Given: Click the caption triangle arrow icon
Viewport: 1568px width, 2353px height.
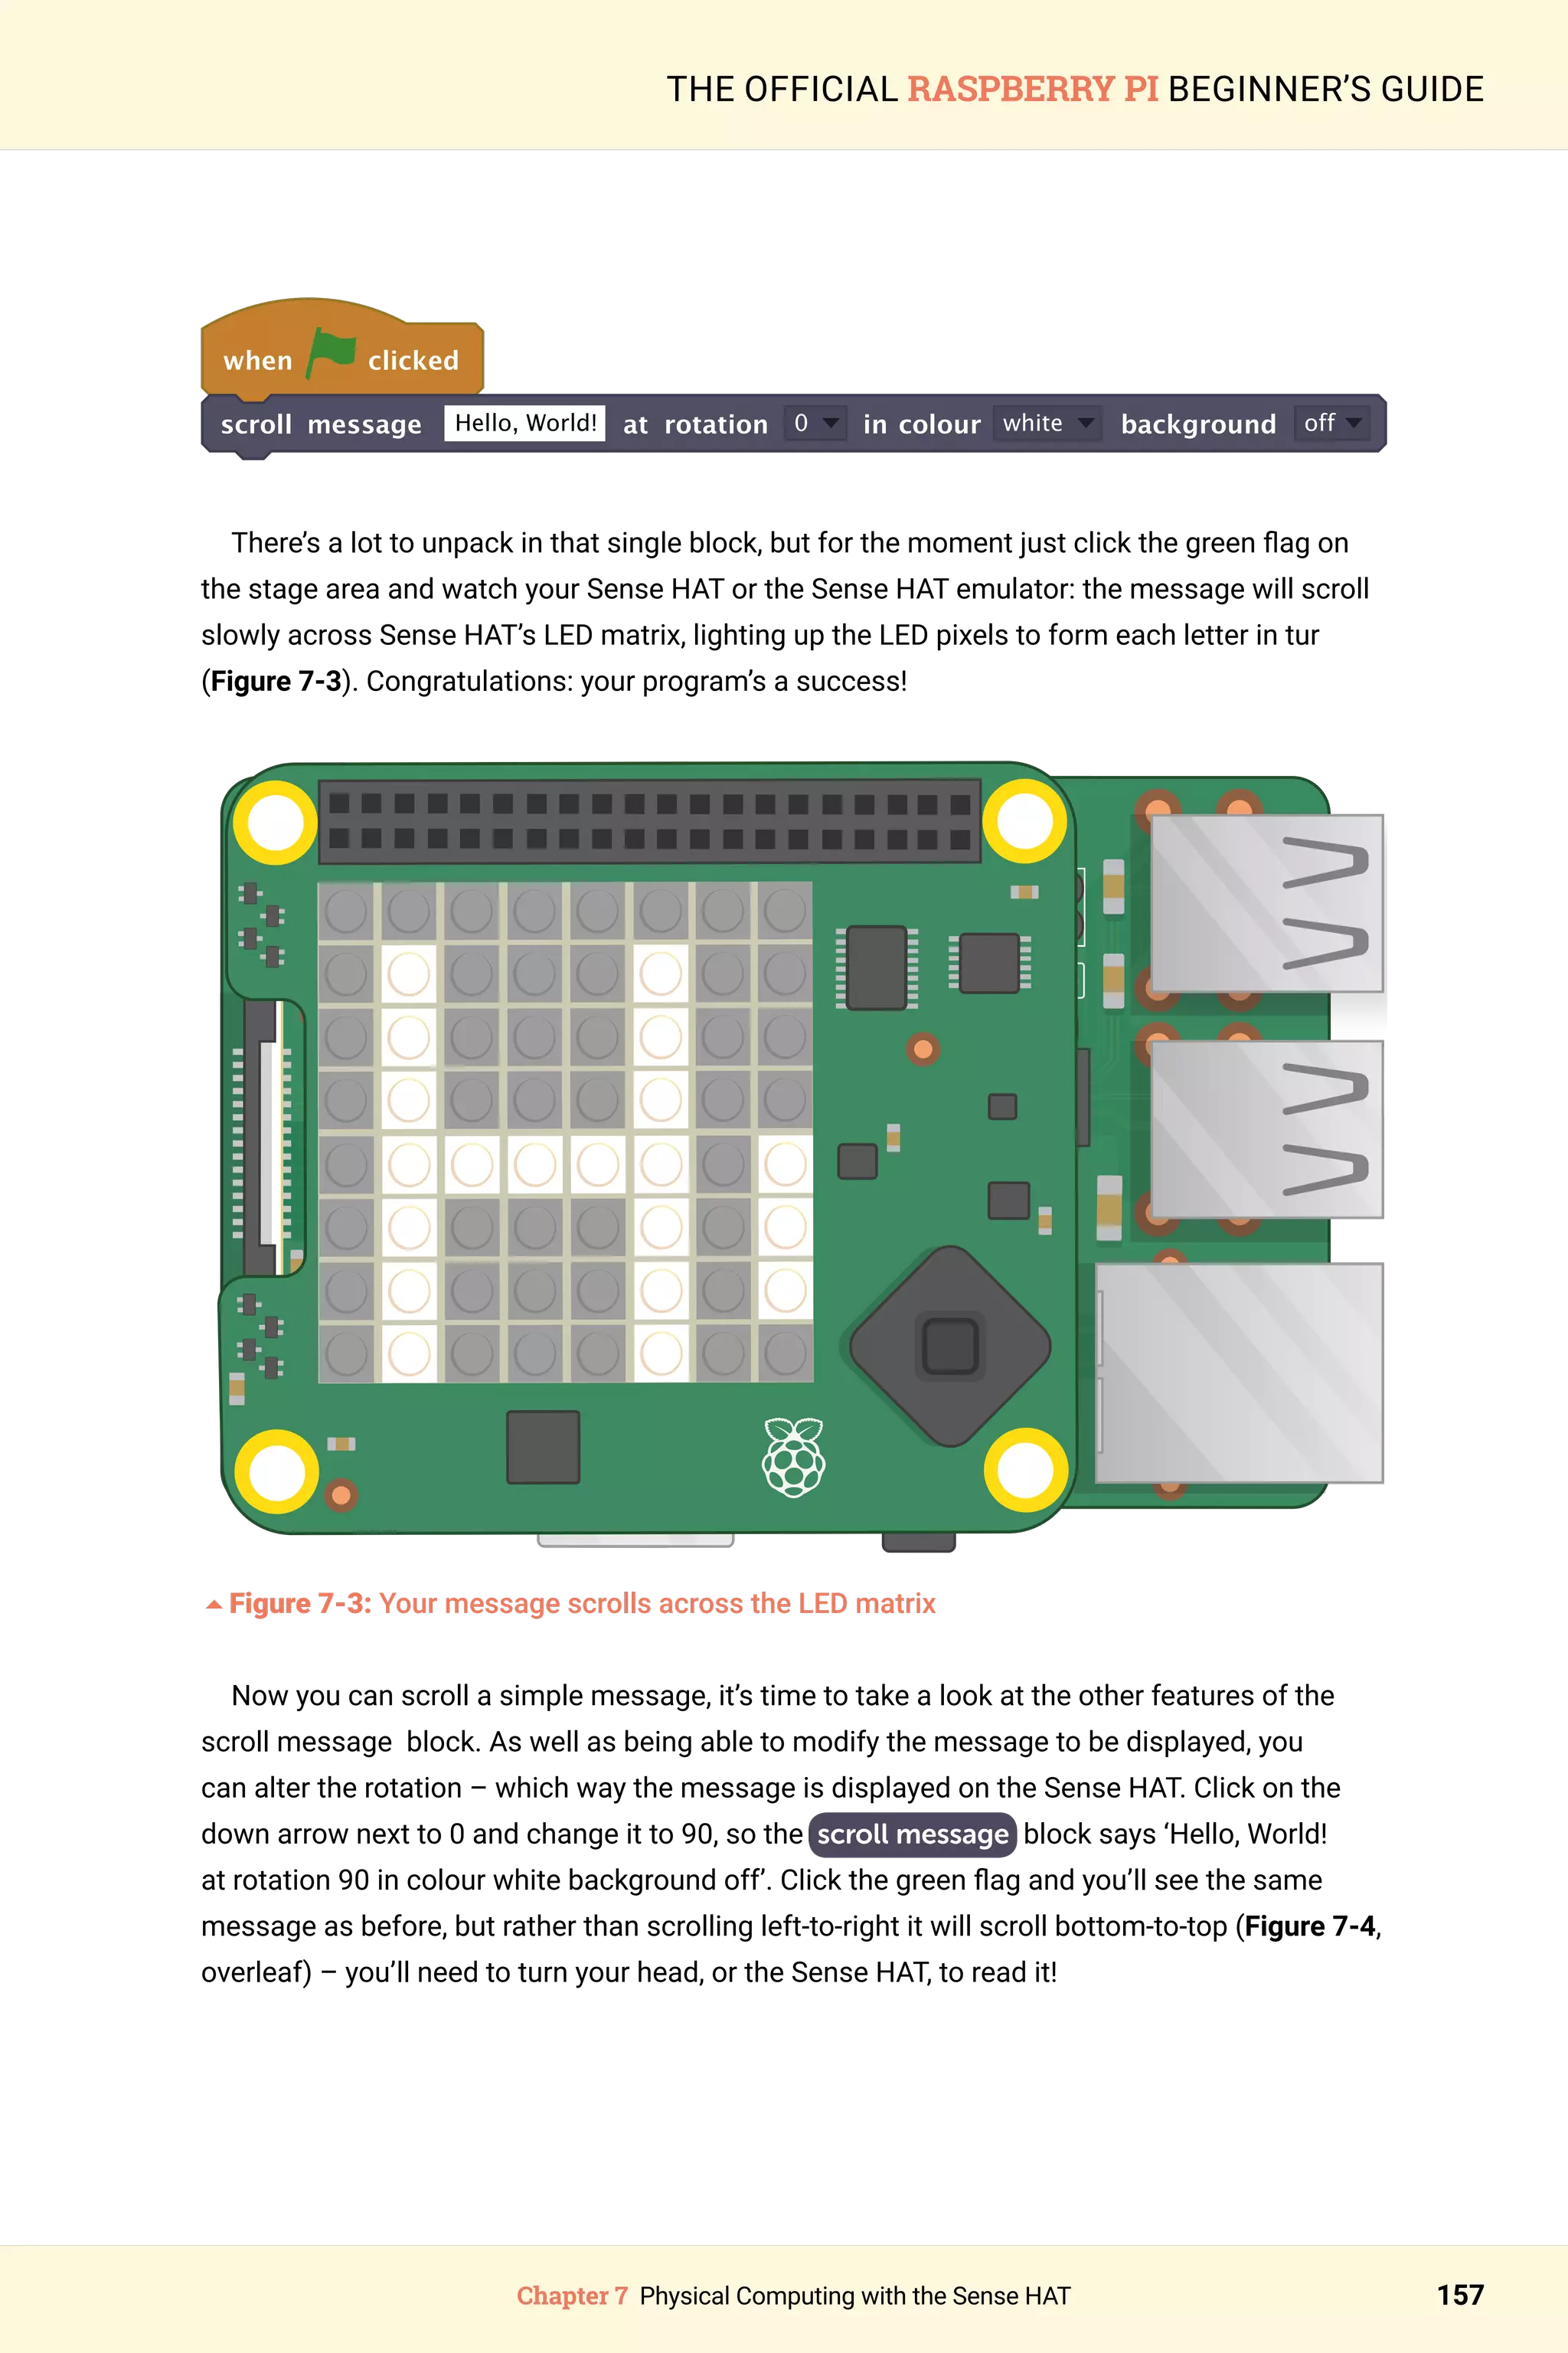Looking at the screenshot, I should pos(213,1605).
